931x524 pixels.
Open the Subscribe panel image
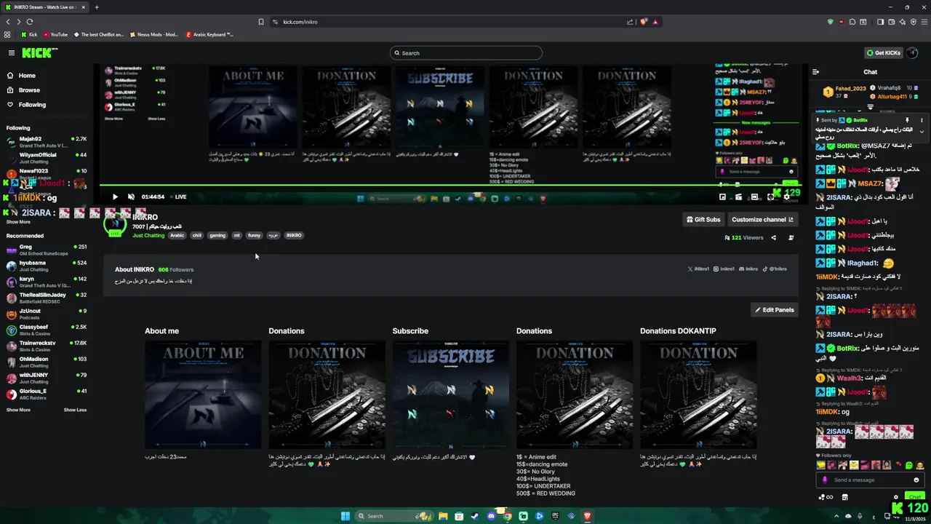pos(451,394)
